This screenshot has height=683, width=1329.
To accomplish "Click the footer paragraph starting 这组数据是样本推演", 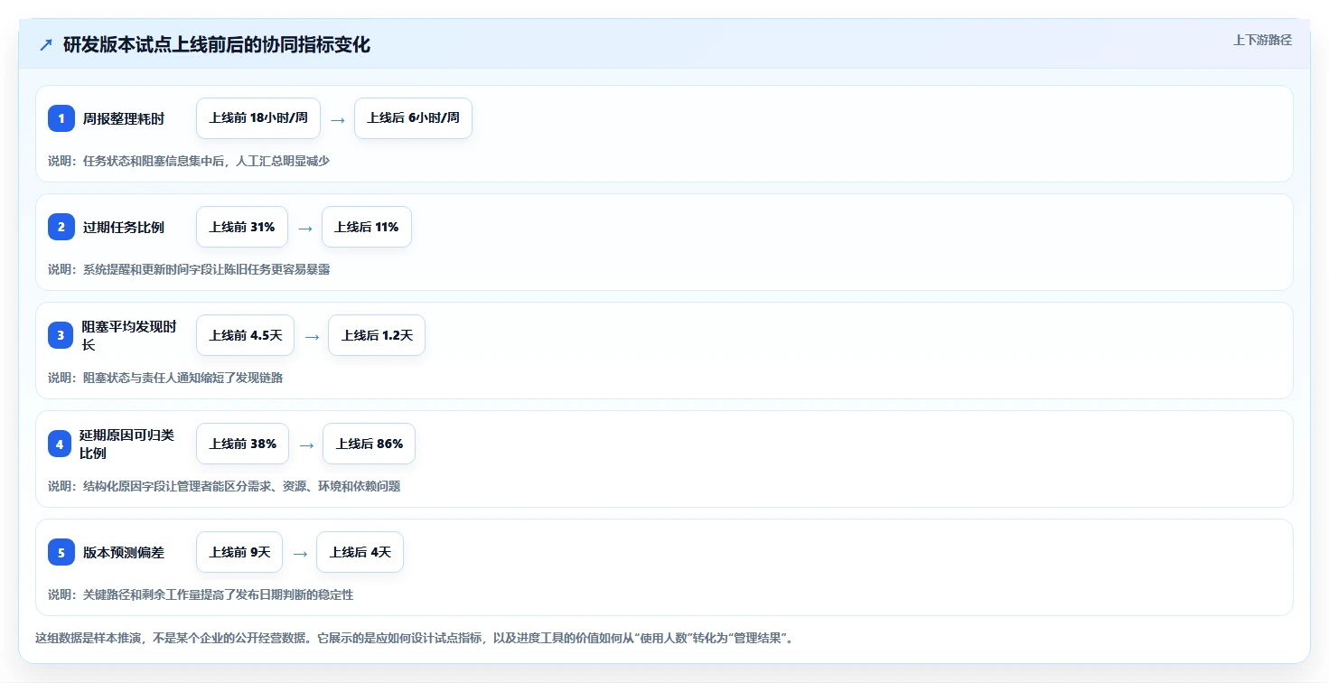I will pos(416,638).
